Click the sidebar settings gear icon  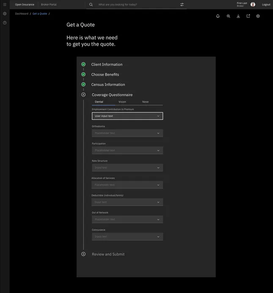(x=5, y=14)
